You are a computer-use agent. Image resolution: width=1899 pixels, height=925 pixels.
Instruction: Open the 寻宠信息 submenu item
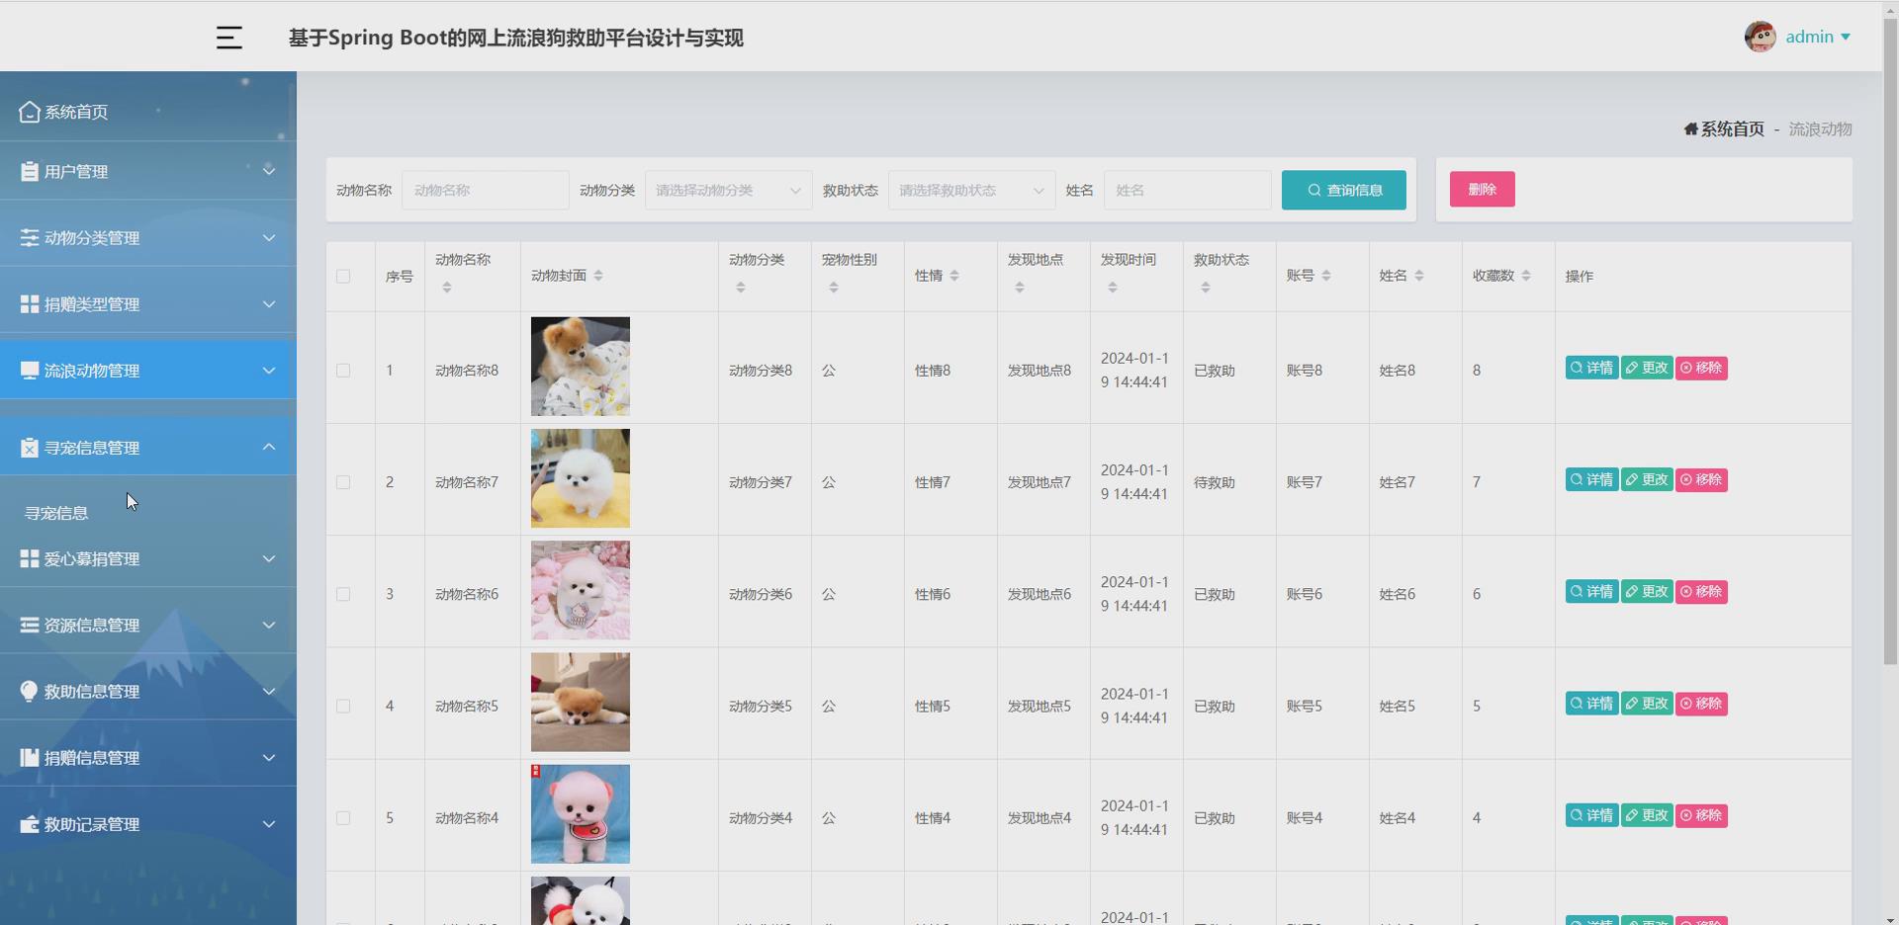(56, 513)
